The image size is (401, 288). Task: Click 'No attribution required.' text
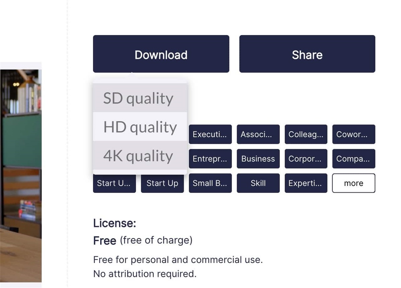pyautogui.click(x=145, y=274)
